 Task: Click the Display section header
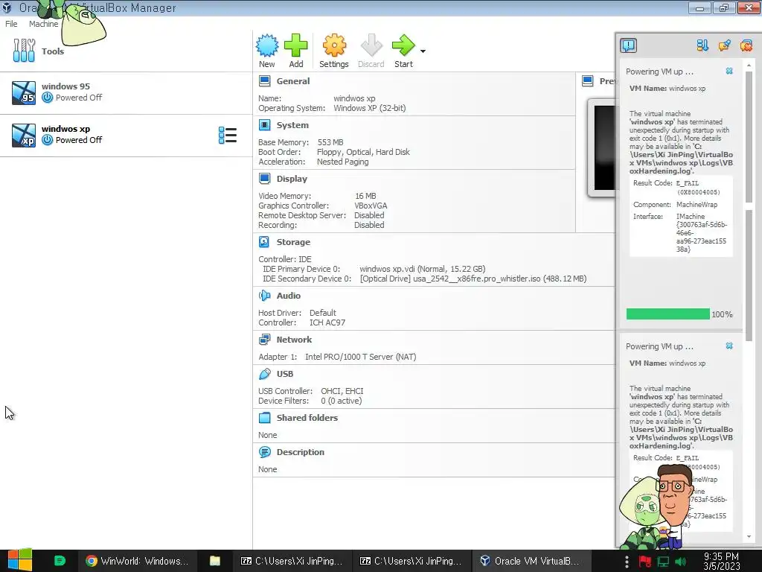292,179
